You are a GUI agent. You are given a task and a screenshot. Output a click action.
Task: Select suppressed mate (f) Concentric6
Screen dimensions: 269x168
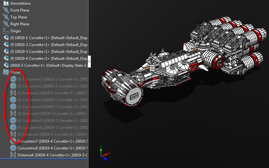click(52, 127)
